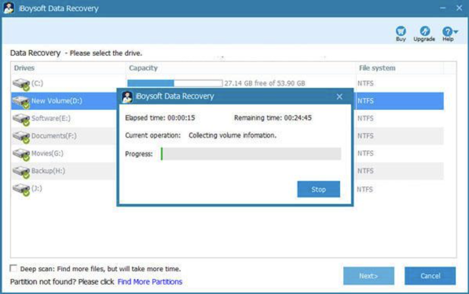Click the NTFS cell in Backup(H:) row
Viewport: 469px width, 294px height.
tap(366, 171)
